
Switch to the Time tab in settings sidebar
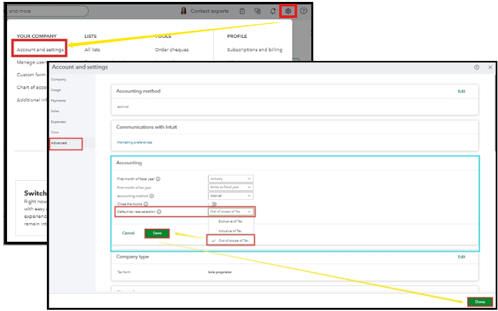(55, 132)
